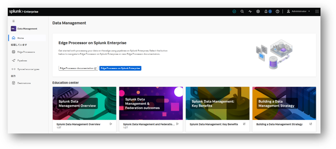
Task: Click the Data Management DM app icon
Action: [x=14, y=28]
